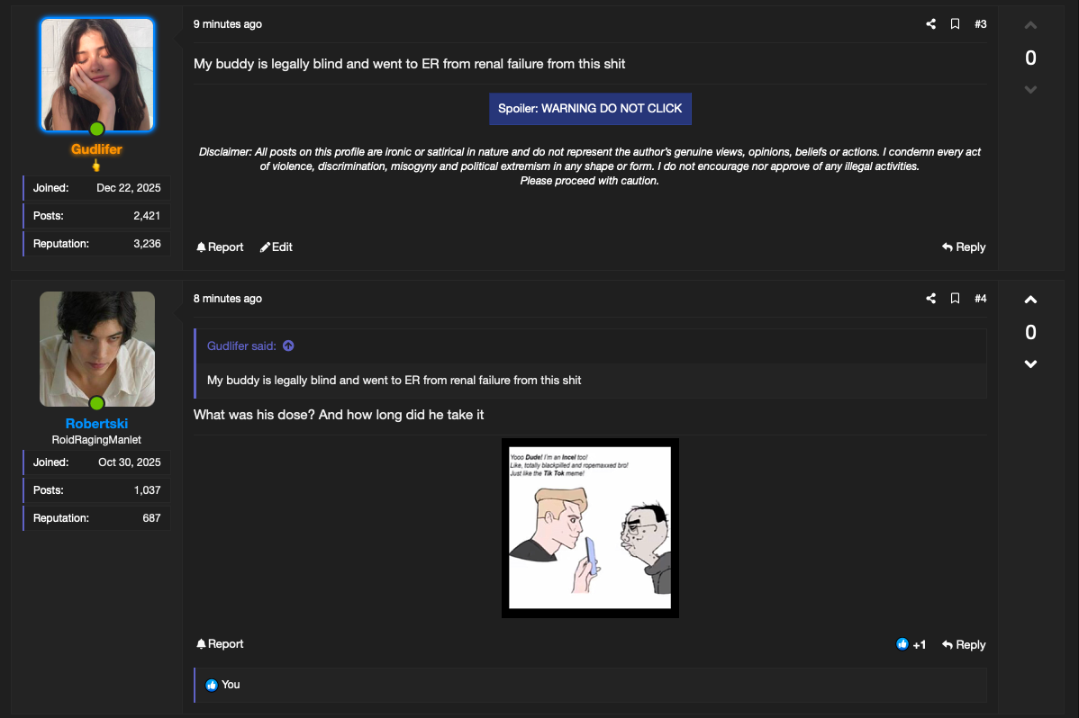Downvote post #3
The height and width of the screenshot is (718, 1079).
[1030, 89]
